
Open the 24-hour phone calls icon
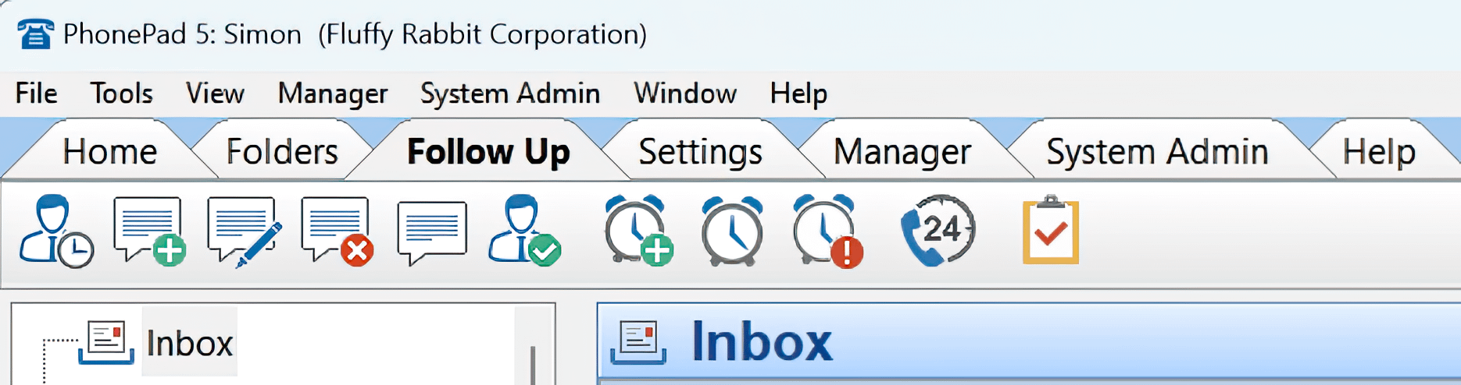tap(938, 231)
